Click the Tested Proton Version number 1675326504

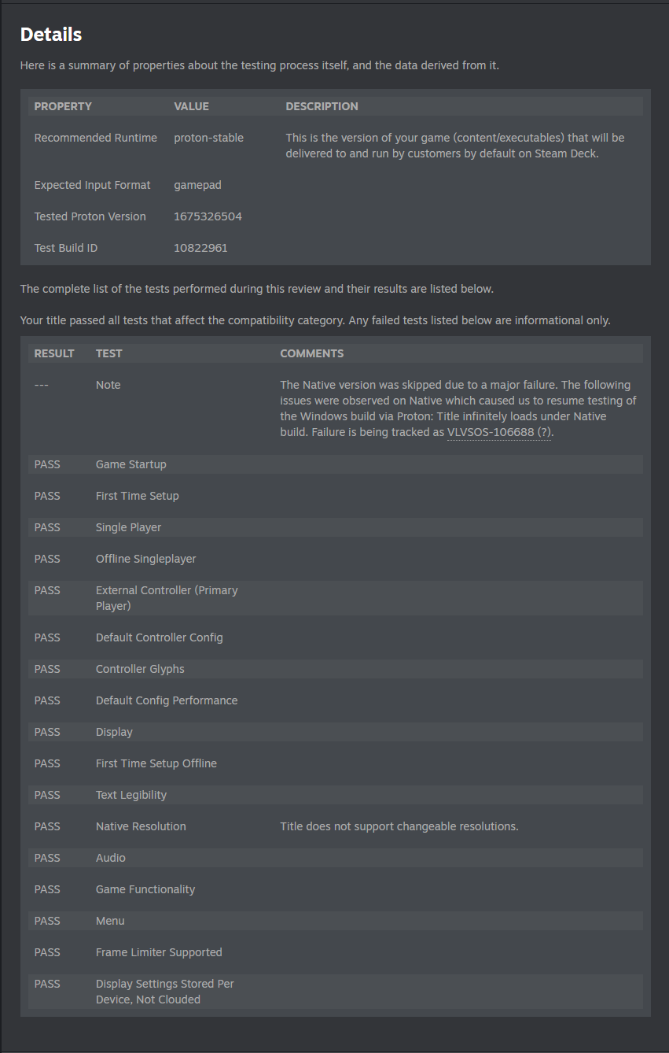tap(208, 216)
